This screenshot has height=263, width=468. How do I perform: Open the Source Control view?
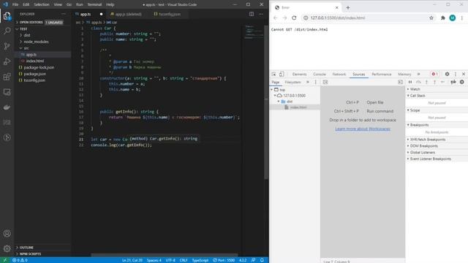pos(7,46)
